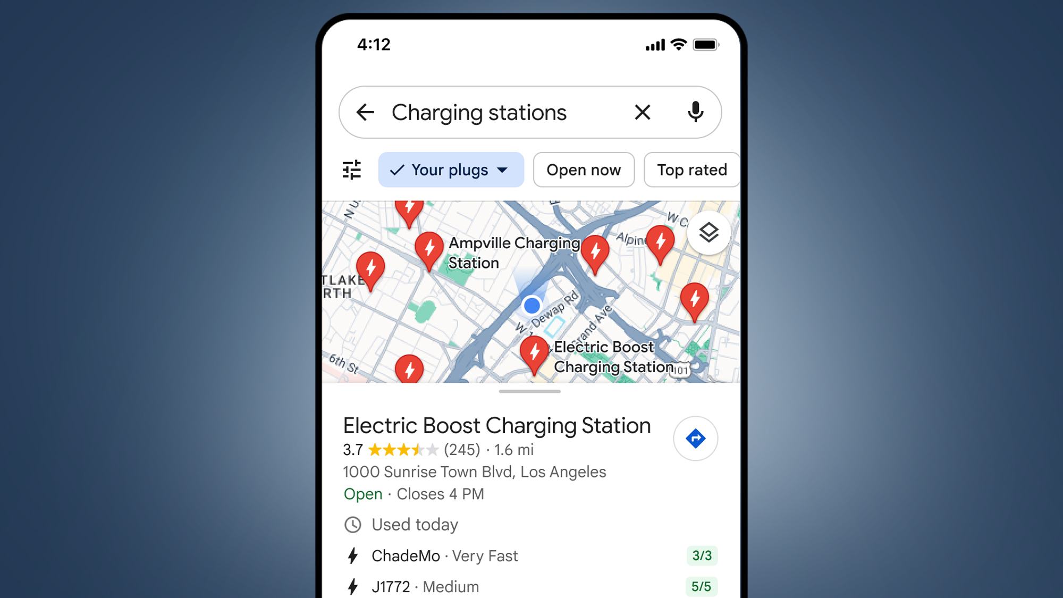Open the filter options expander
Screen dimensions: 1063x598
pyautogui.click(x=352, y=170)
